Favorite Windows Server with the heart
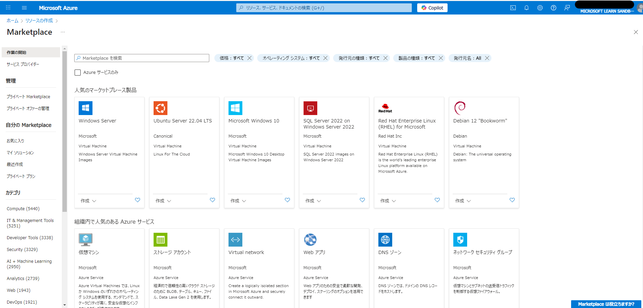This screenshot has width=643, height=308. (137, 200)
